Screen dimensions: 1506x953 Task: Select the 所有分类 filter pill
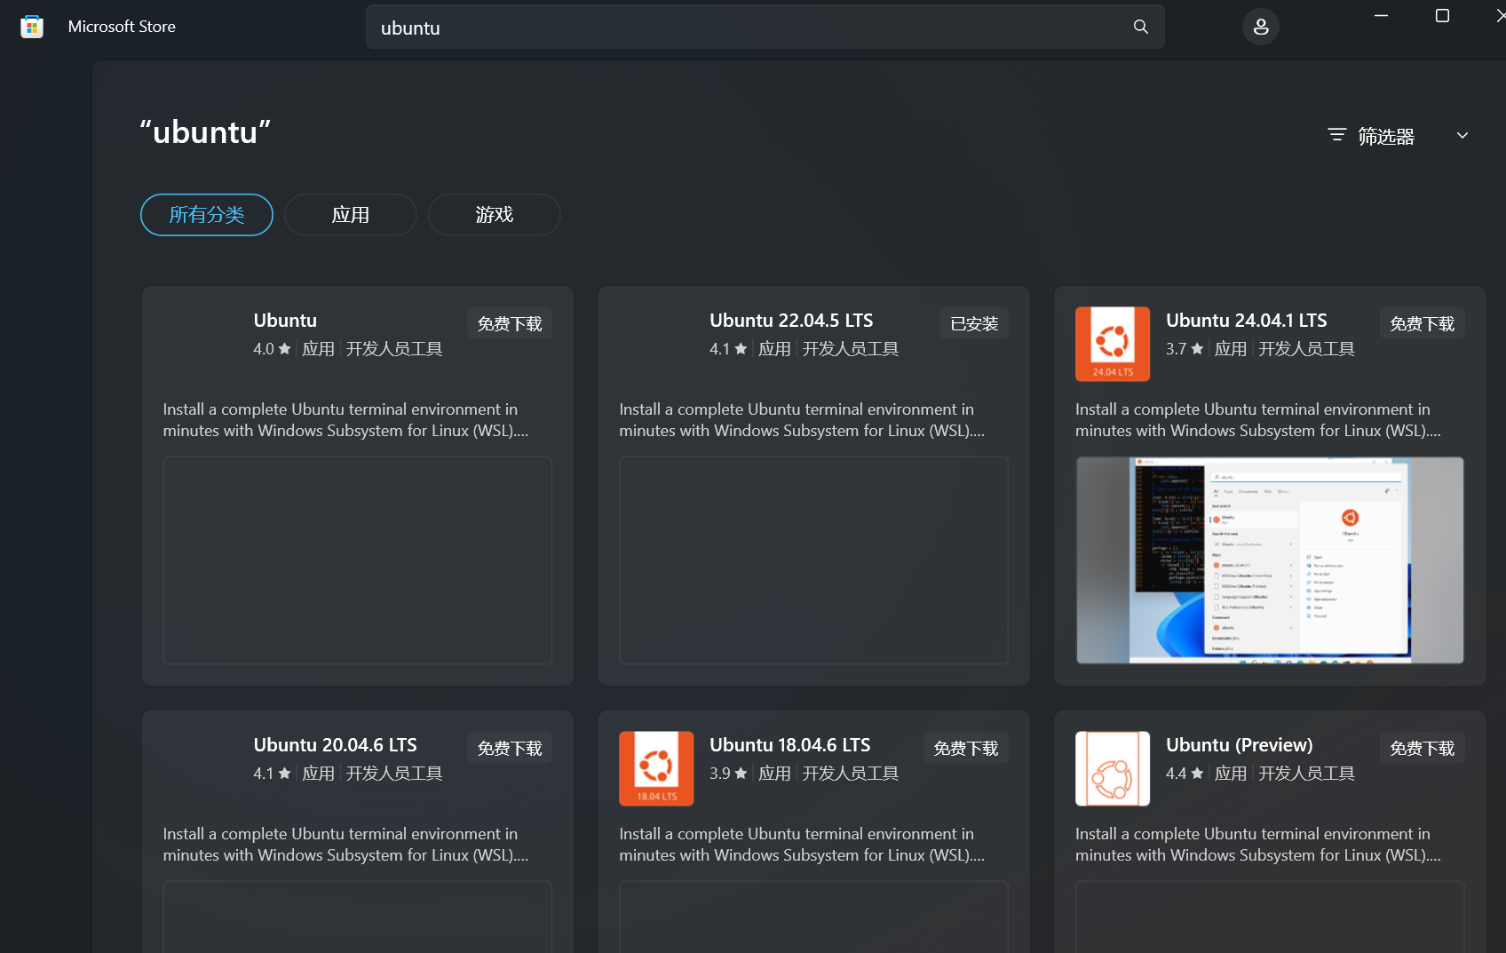click(206, 214)
